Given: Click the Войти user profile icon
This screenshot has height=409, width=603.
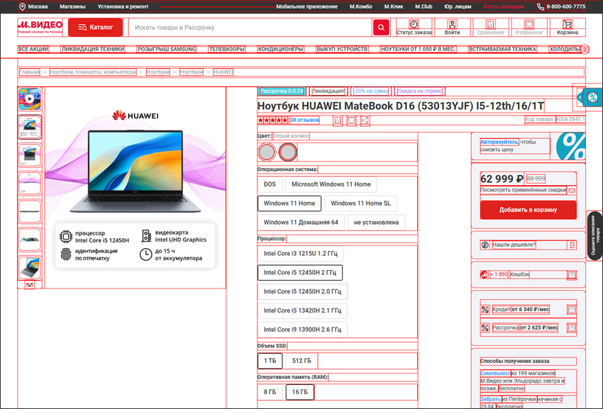Looking at the screenshot, I should click(x=453, y=24).
